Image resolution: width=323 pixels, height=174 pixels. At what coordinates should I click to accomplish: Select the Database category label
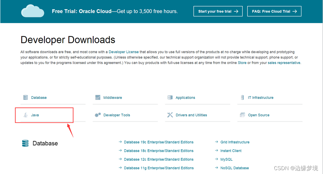(39, 98)
